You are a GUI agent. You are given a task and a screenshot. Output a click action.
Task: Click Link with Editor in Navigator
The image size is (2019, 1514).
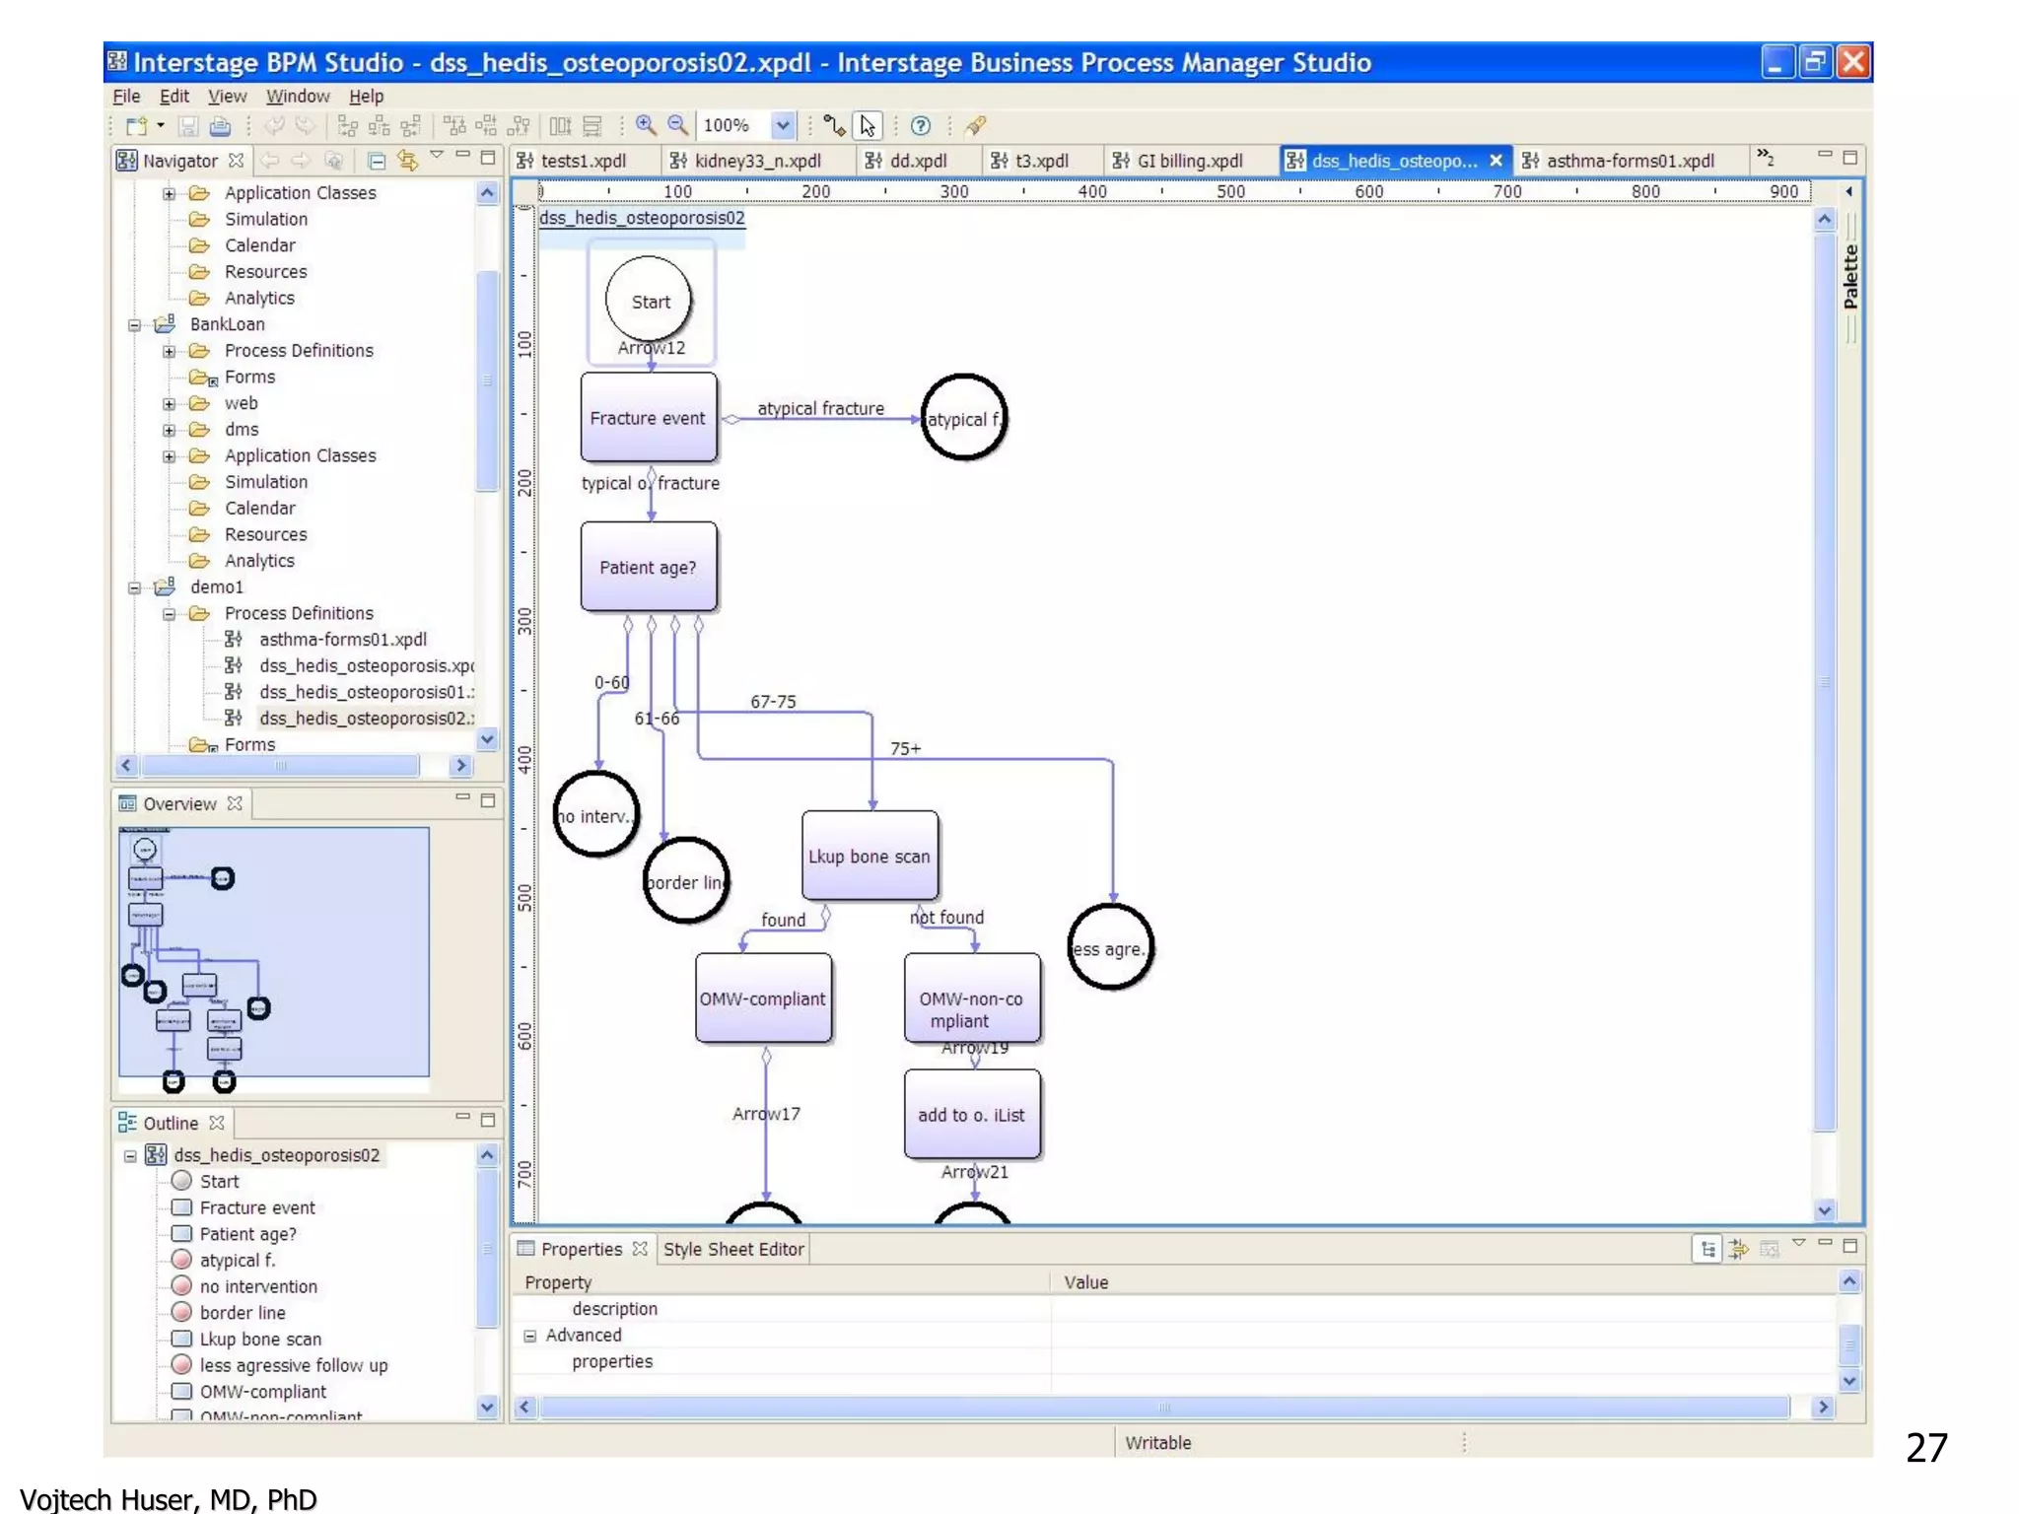[x=407, y=160]
